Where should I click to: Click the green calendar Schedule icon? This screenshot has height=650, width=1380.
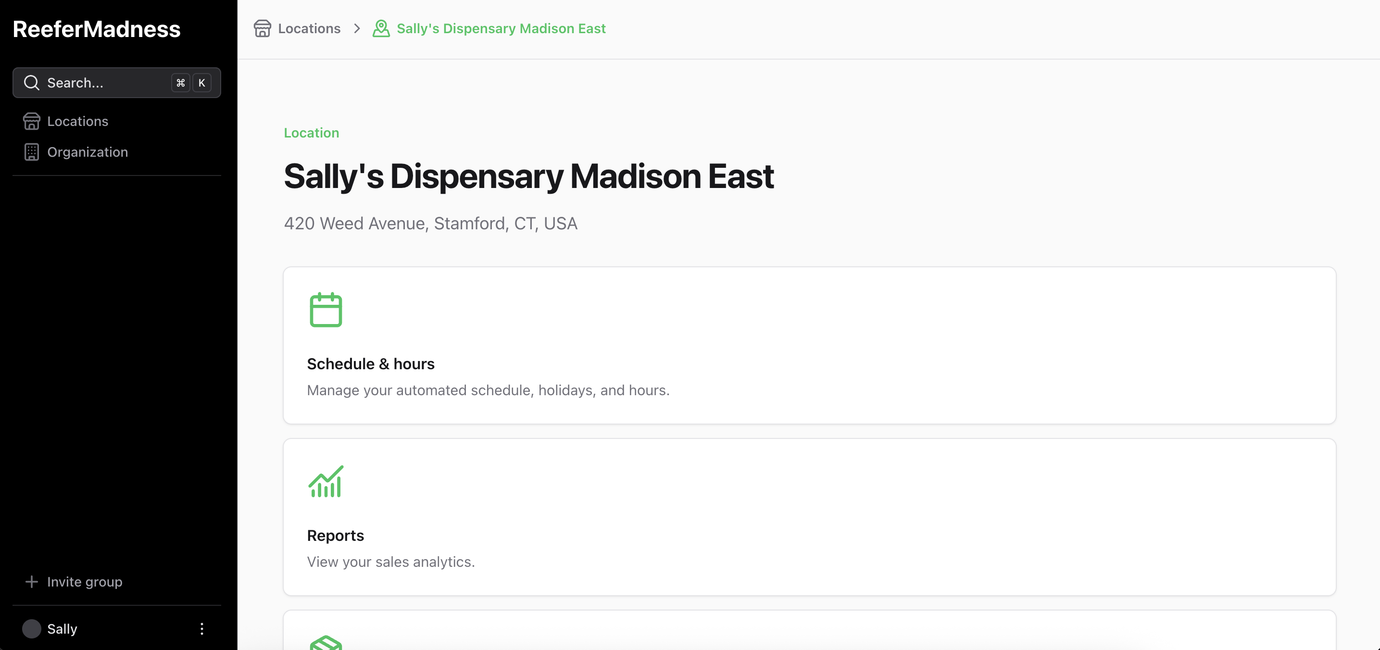tap(326, 310)
